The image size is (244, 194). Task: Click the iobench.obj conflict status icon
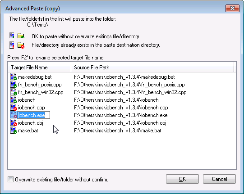[14, 122]
